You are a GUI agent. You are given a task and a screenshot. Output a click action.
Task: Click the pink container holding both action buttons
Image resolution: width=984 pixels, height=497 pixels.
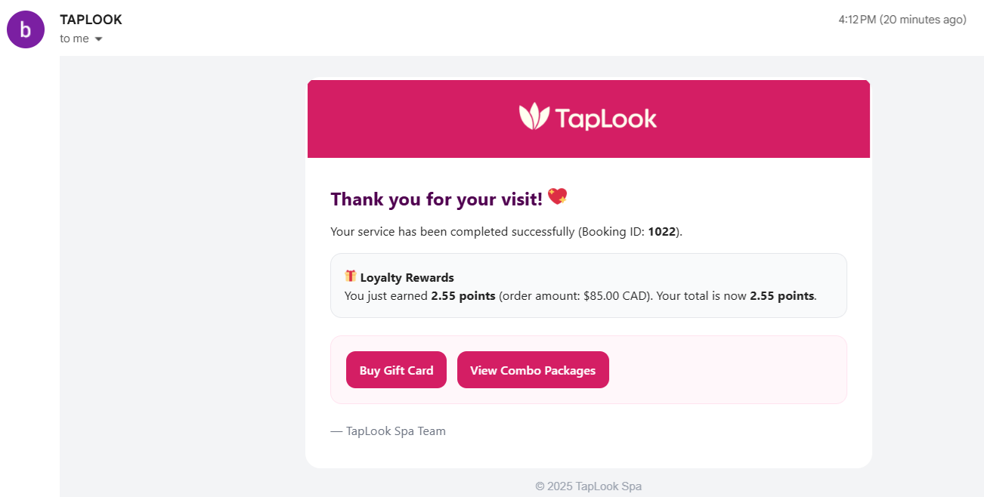click(718, 369)
